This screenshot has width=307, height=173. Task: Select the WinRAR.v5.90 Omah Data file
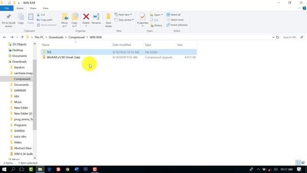point(118,57)
